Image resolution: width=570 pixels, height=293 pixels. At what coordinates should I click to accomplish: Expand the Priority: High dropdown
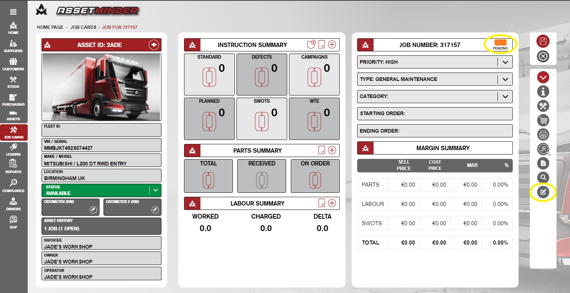click(505, 62)
